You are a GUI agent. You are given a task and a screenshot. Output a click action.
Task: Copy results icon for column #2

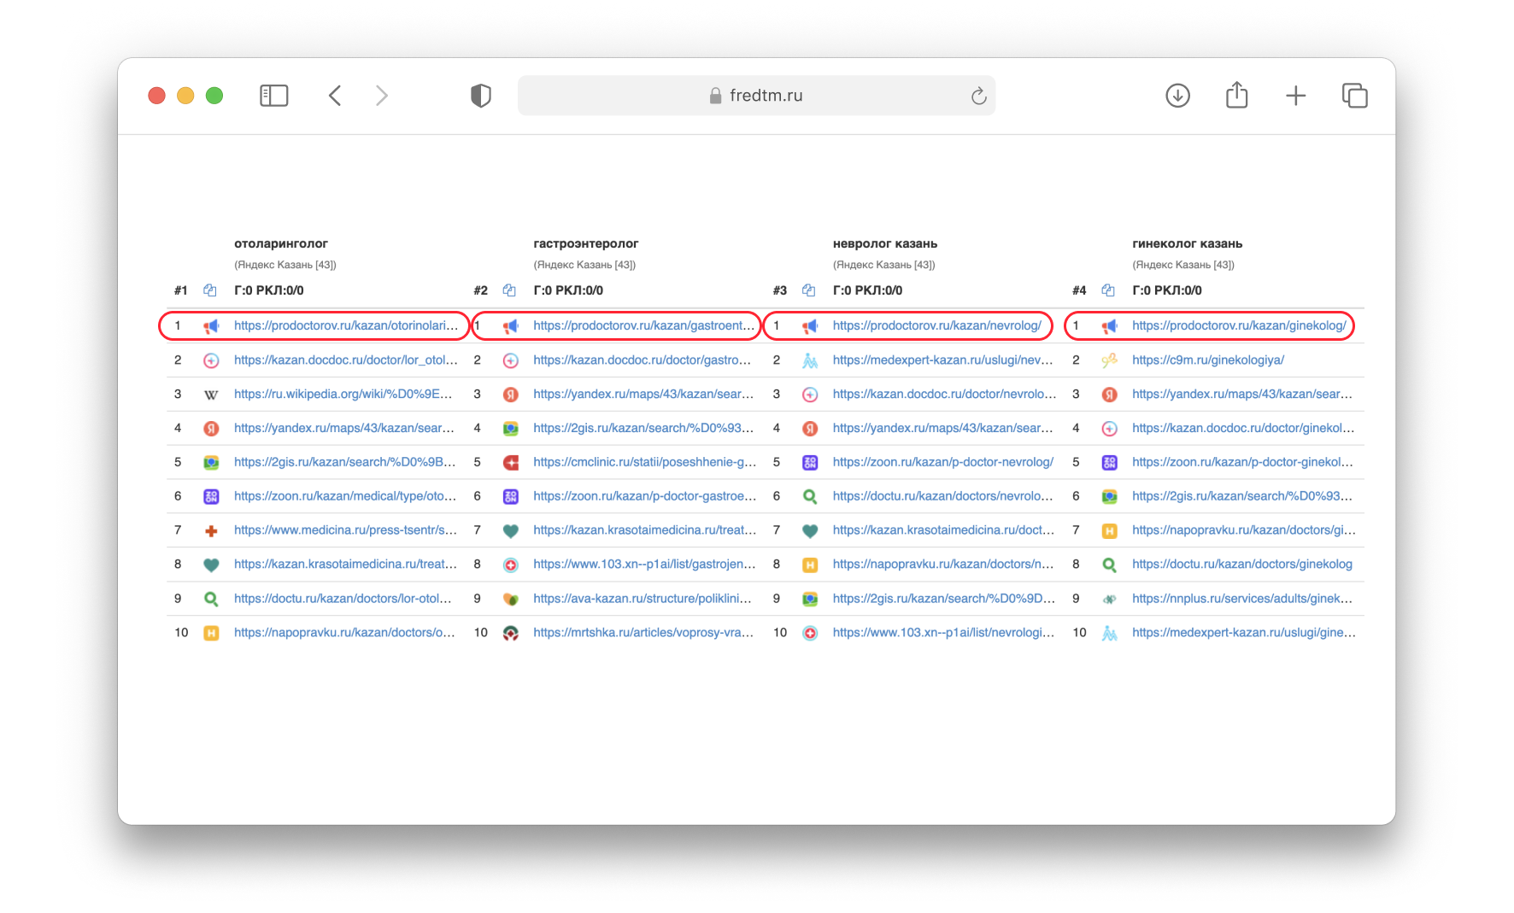coord(509,290)
